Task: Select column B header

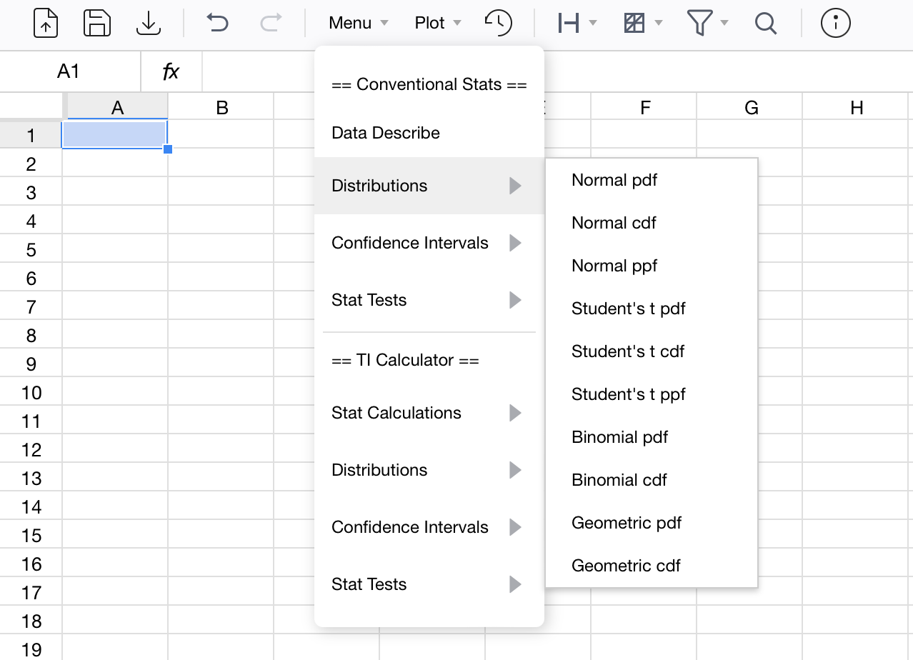Action: (221, 107)
